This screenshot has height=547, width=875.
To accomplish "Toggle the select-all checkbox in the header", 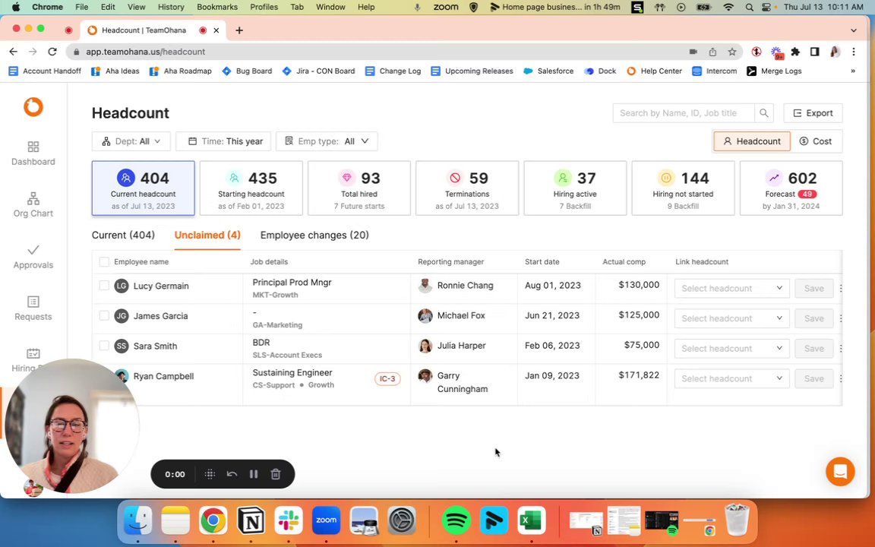I will pyautogui.click(x=104, y=262).
